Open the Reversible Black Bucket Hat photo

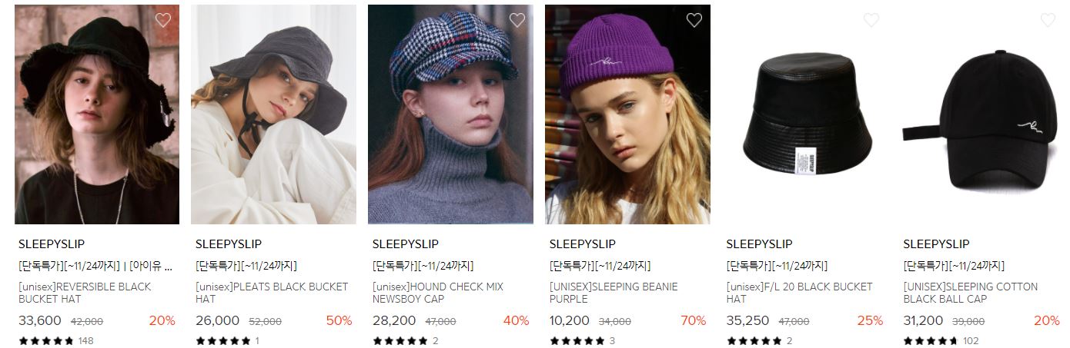click(x=97, y=114)
